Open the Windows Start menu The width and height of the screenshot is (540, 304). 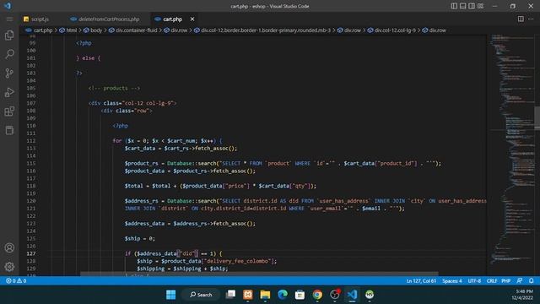pos(170,295)
